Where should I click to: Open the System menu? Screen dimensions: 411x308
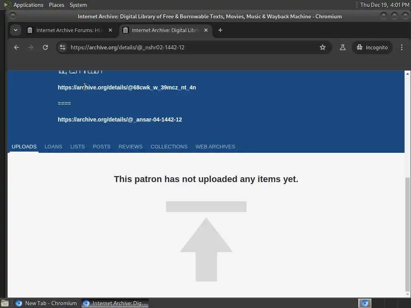pos(78,5)
